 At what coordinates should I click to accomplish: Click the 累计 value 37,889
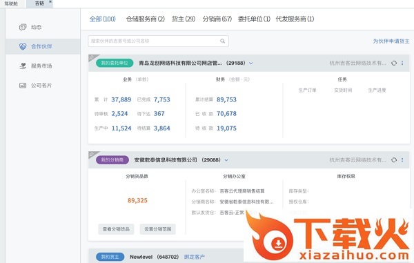[x=121, y=99]
